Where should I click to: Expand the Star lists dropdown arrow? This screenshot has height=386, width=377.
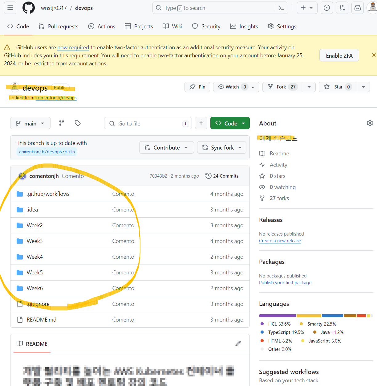coord(363,87)
